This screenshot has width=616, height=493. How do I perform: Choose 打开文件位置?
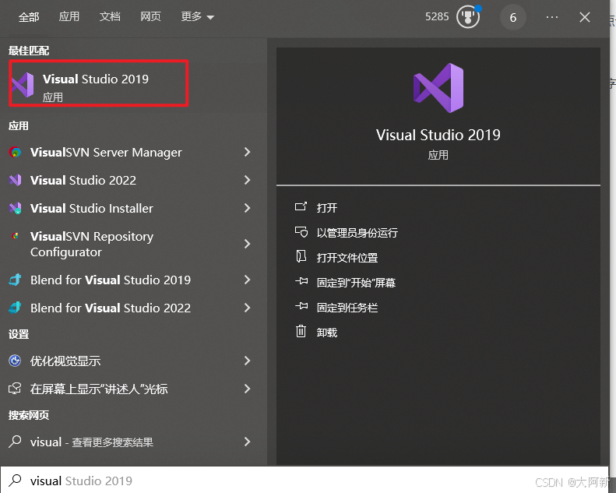pos(347,258)
